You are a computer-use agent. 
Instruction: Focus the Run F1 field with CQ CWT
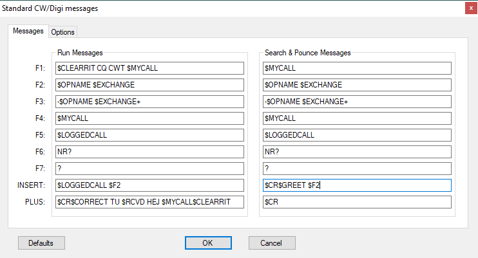(x=149, y=68)
